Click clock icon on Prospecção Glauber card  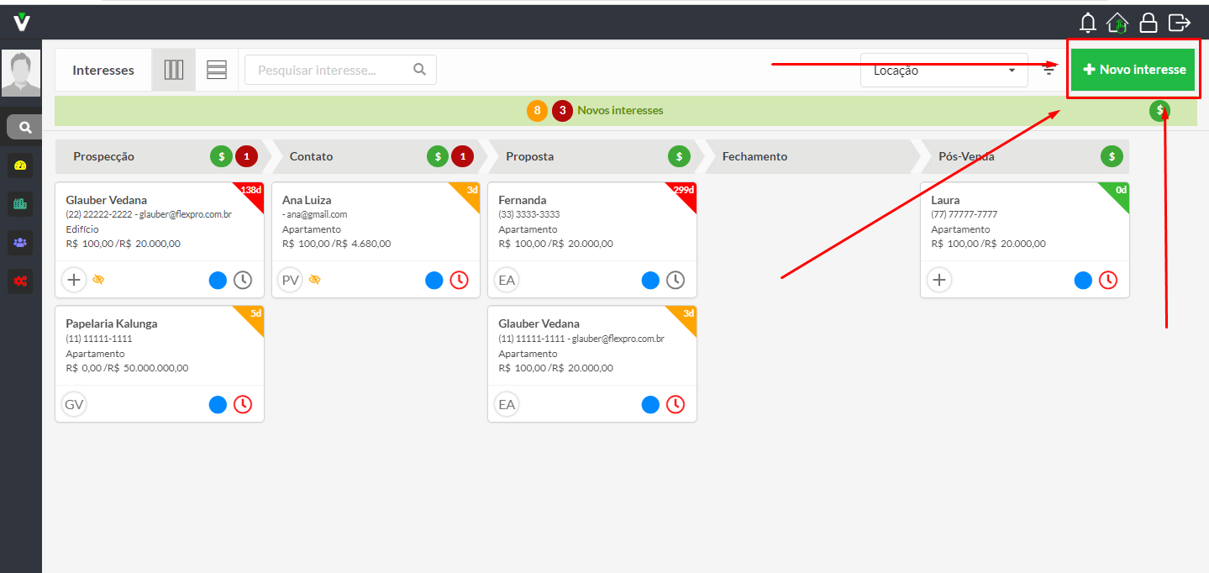pos(243,280)
